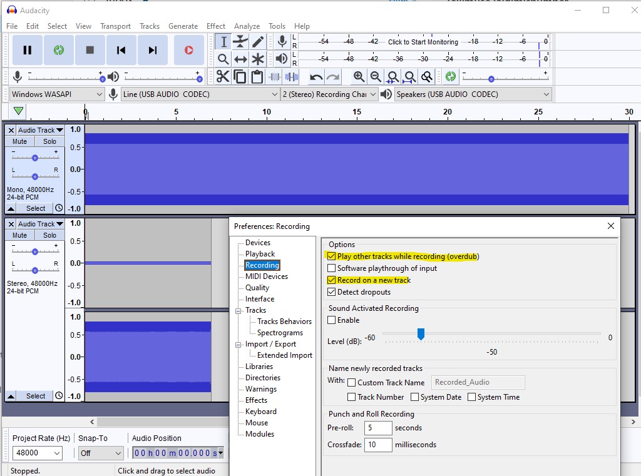641x476 pixels.
Task: Click the playback meter speaker icon
Action: (x=282, y=58)
